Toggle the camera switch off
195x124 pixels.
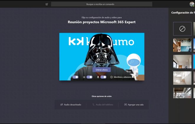tap(75, 77)
